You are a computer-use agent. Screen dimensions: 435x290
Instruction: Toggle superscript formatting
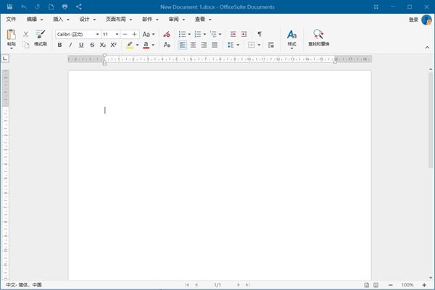114,45
